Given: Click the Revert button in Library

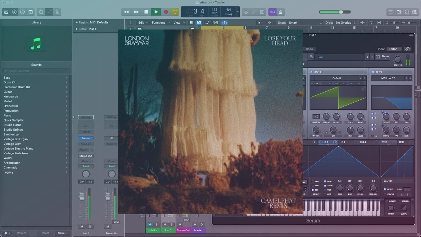Looking at the screenshot, I should pos(21,233).
